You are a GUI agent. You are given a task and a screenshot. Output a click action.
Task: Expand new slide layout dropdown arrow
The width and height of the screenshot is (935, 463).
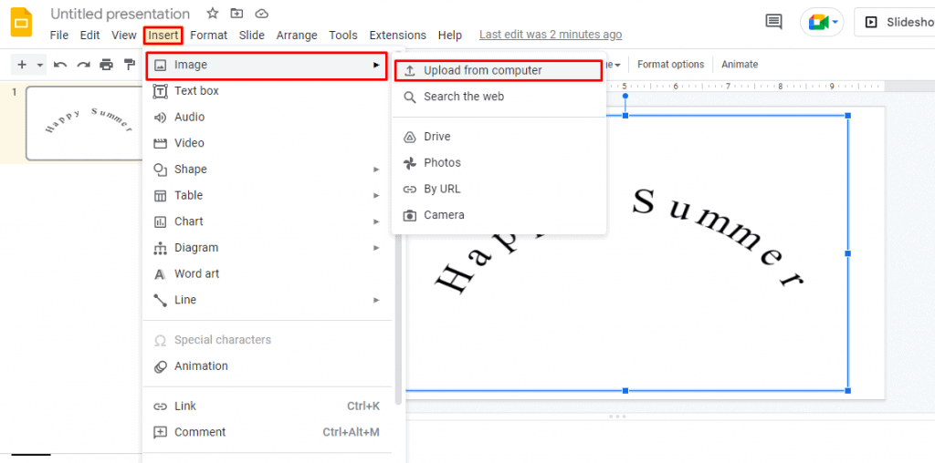point(40,65)
